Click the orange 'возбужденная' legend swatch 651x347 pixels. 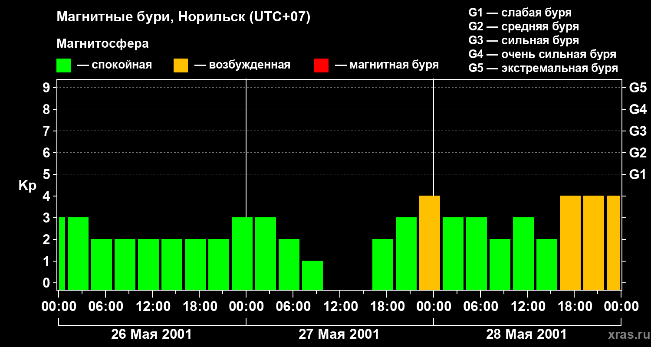(x=181, y=65)
